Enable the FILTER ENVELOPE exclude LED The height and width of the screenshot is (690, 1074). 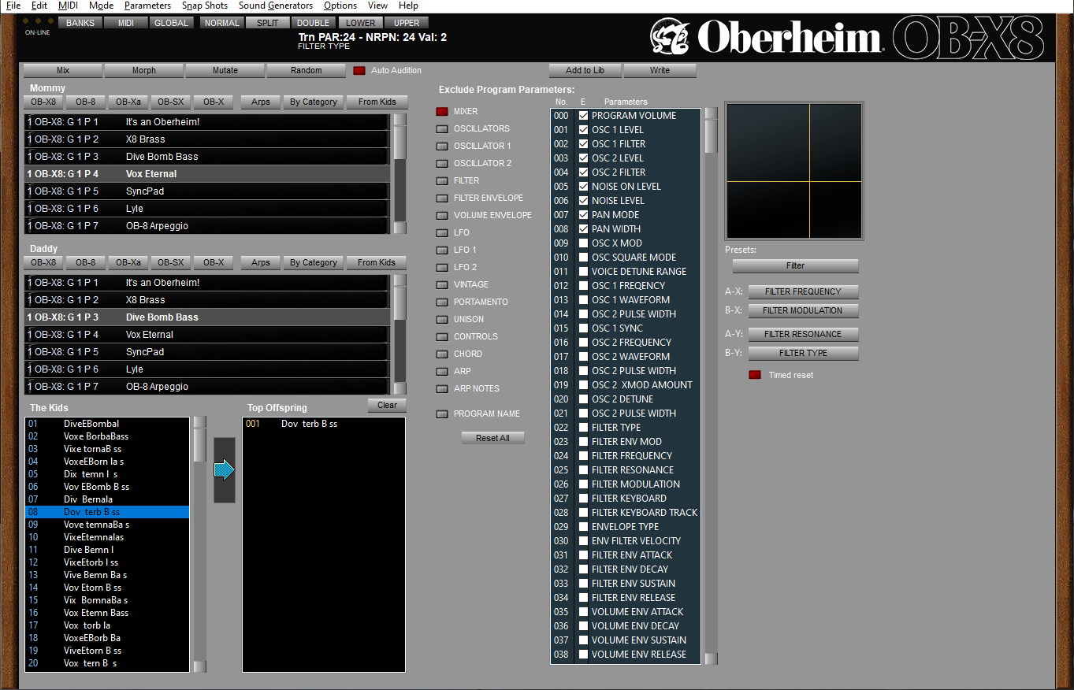[x=442, y=198]
